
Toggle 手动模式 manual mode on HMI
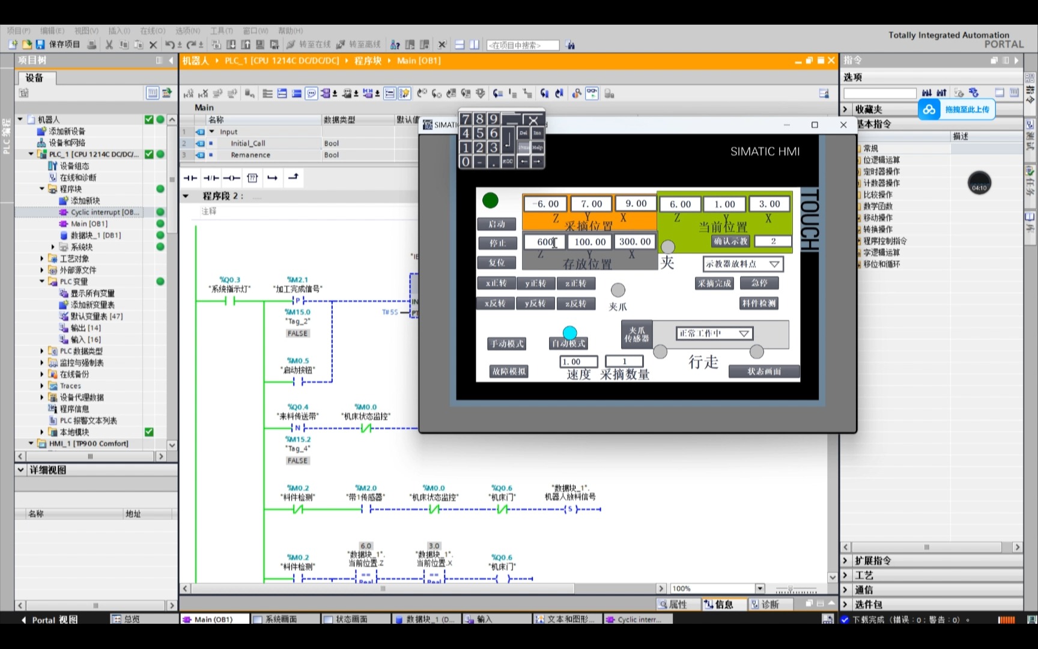tap(508, 344)
